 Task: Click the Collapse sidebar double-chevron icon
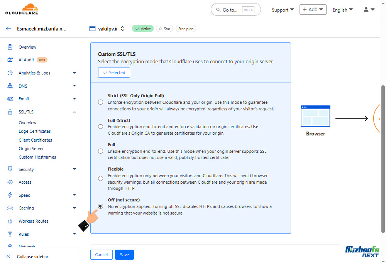pos(8,256)
